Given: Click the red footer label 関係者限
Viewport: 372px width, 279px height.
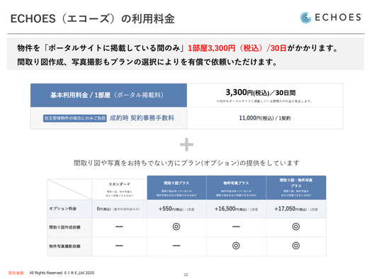Looking at the screenshot, I should [x=16, y=273].
